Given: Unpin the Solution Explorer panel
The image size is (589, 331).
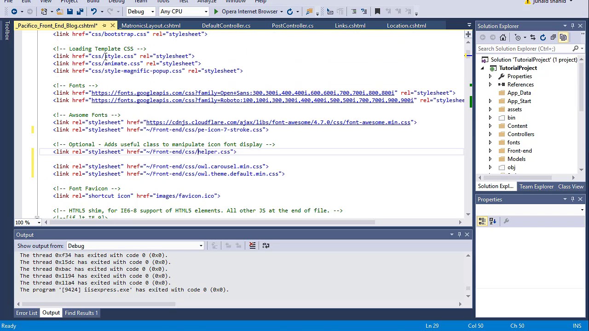Looking at the screenshot, I should (572, 26).
